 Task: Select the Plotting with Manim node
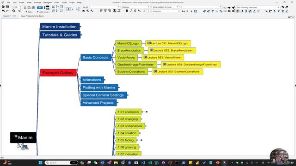click(x=99, y=88)
